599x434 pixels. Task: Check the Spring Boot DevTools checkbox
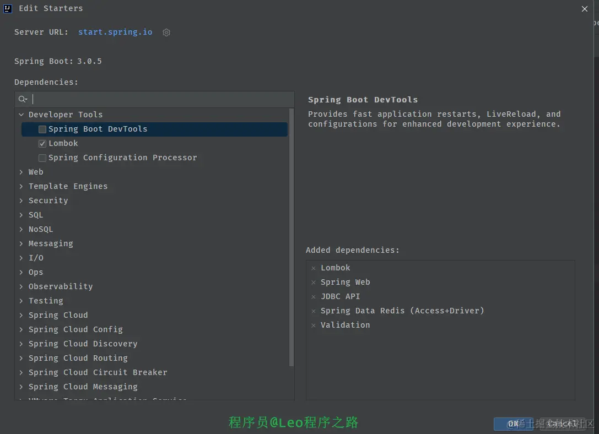pyautogui.click(x=42, y=129)
